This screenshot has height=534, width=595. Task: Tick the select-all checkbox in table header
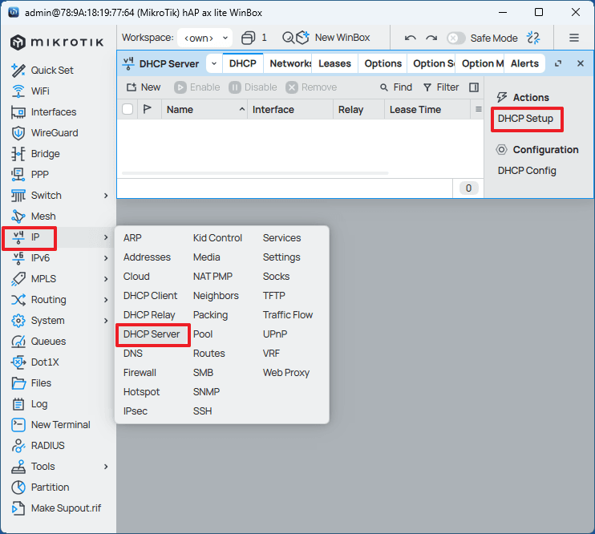(x=127, y=110)
